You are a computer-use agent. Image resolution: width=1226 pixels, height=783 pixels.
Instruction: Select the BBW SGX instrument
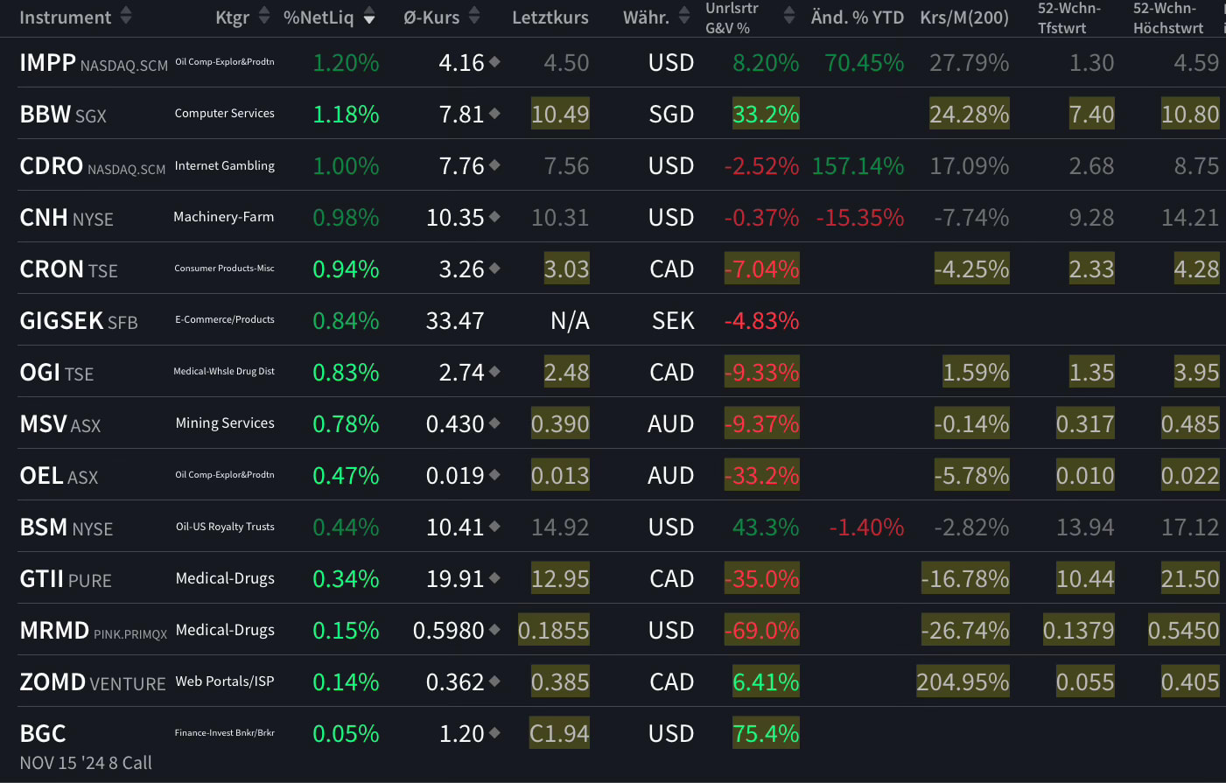63,114
